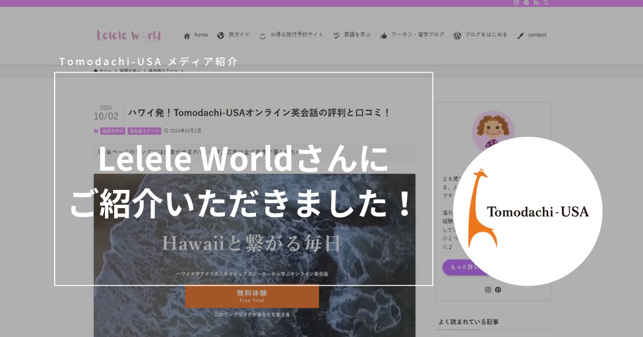Screen dimensions: 643x337
Task: Click the search magnifier icon
Action: coord(547,3)
